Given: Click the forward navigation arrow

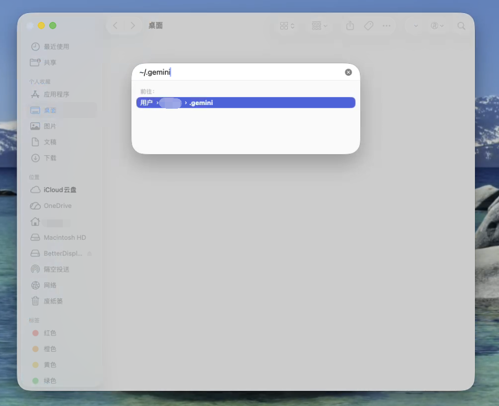Looking at the screenshot, I should pos(132,25).
